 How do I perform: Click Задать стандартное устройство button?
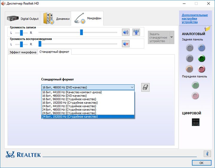159,37
